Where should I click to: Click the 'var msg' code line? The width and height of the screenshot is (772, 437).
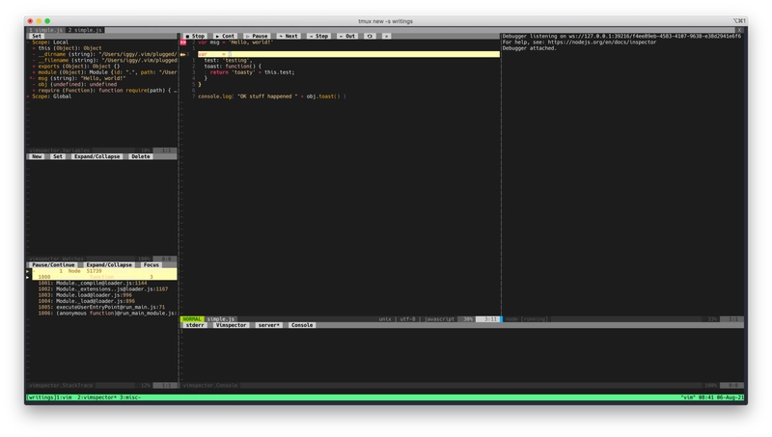(x=235, y=42)
